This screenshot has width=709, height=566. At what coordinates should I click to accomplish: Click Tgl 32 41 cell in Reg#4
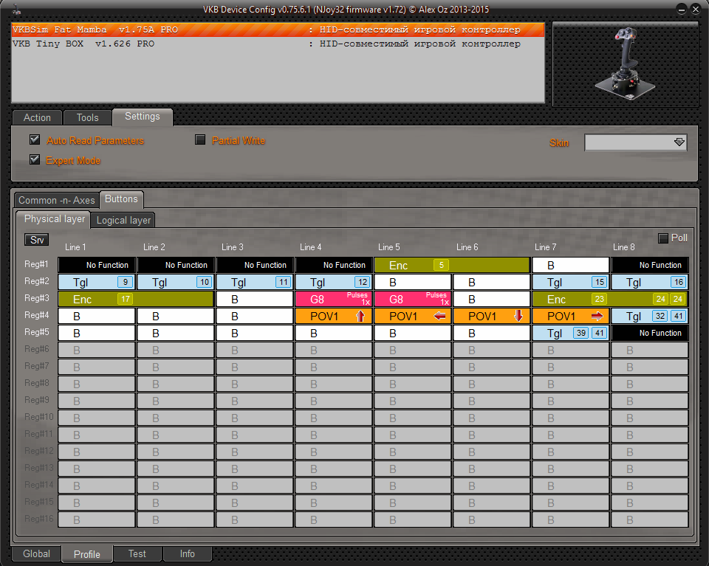(650, 316)
